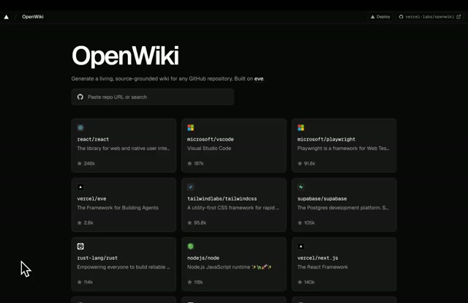Click the Tailwind logo icon
Image resolution: width=468 pixels, height=303 pixels.
coord(190,187)
